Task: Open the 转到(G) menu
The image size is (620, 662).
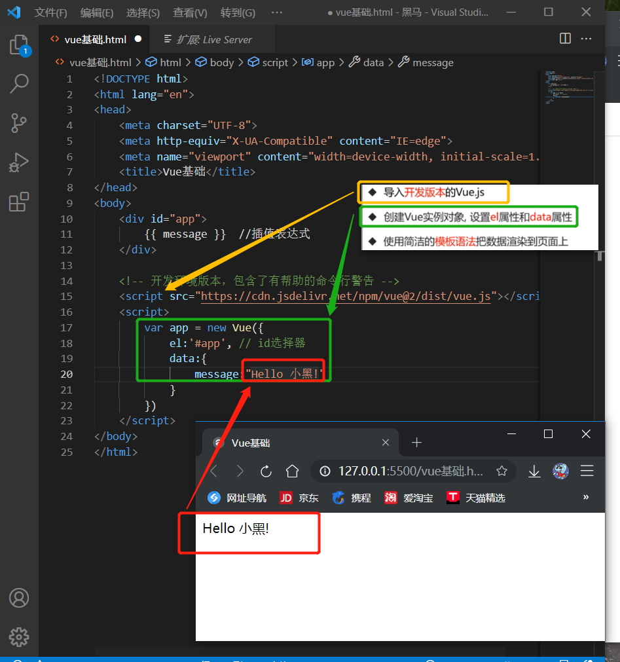Action: click(x=238, y=12)
